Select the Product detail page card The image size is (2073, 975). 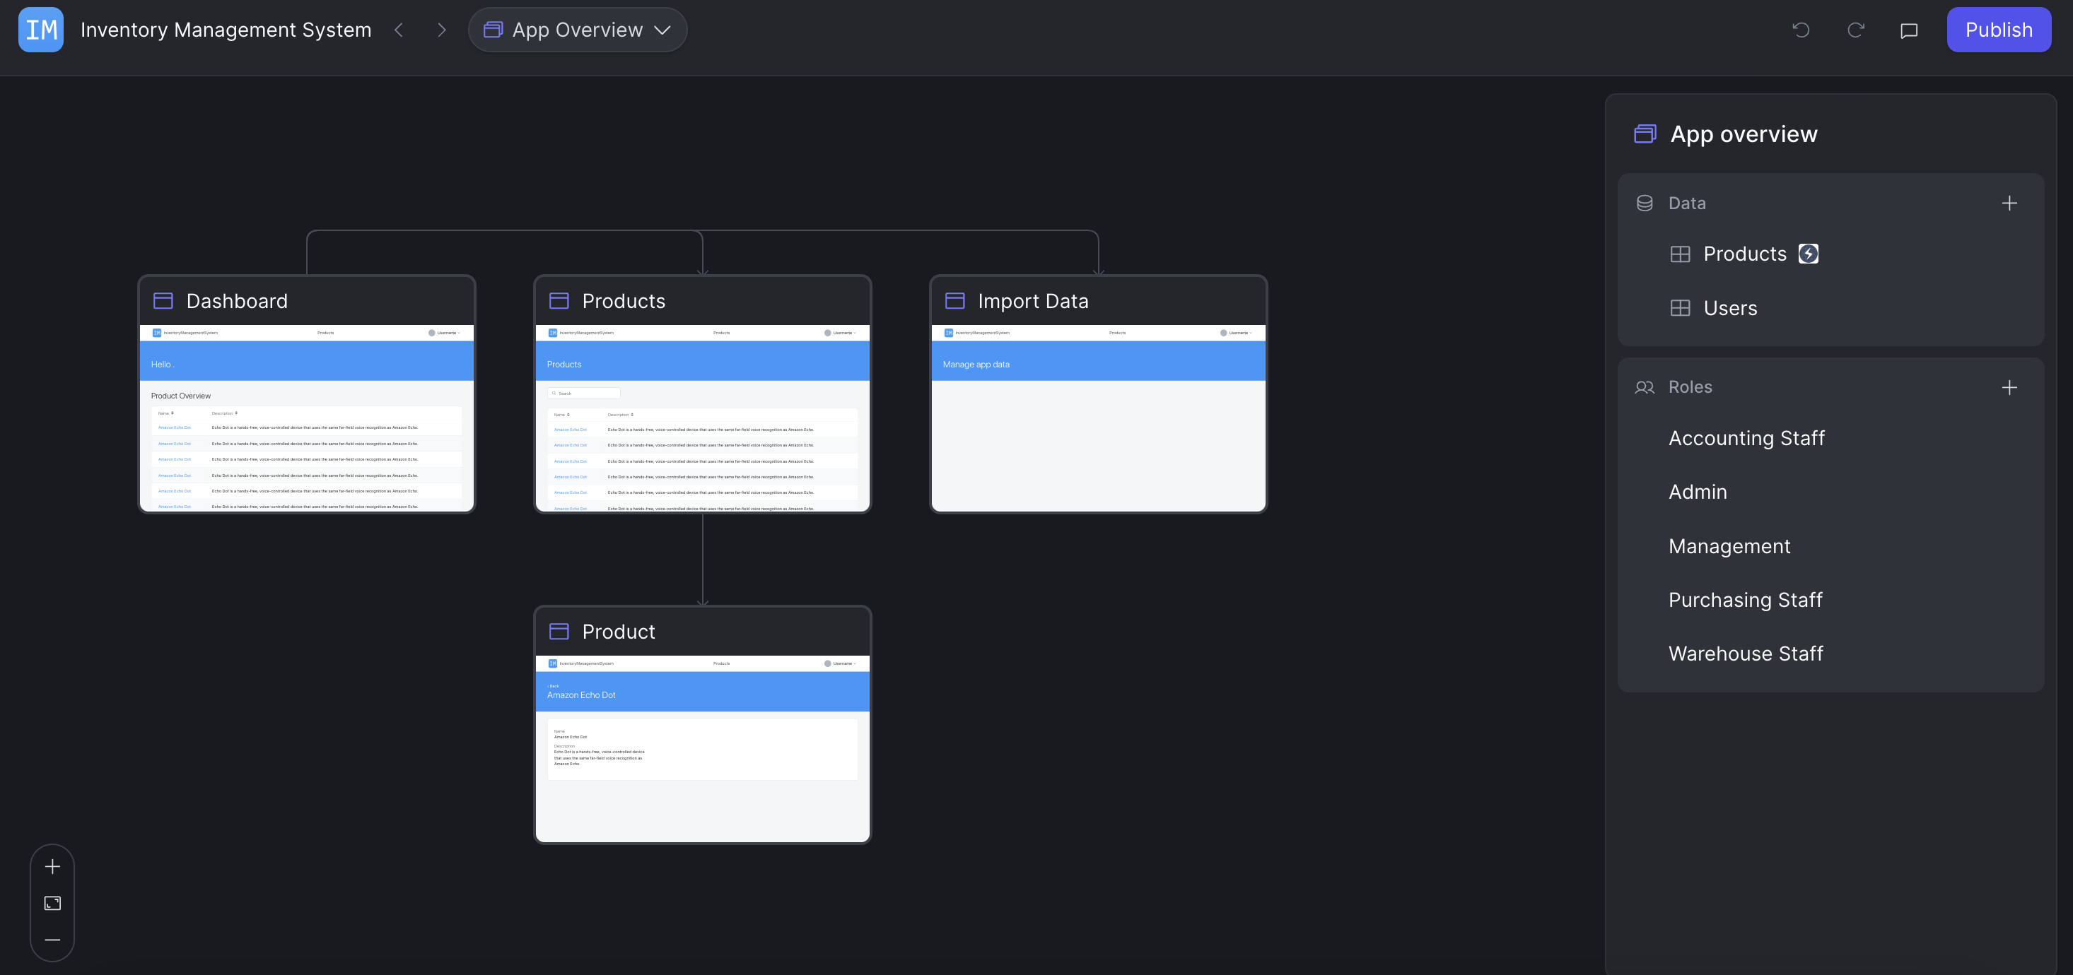pyautogui.click(x=702, y=724)
